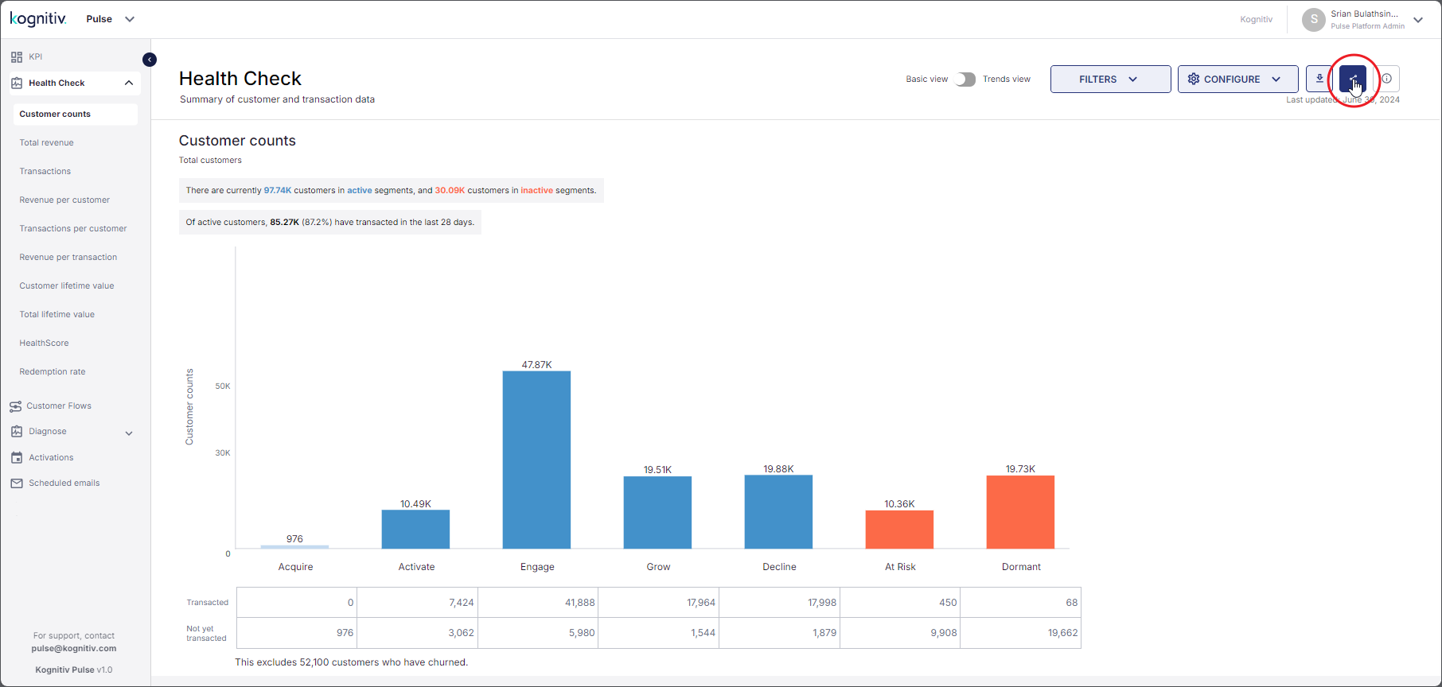
Task: Click the user avatar S
Action: 1314,20
